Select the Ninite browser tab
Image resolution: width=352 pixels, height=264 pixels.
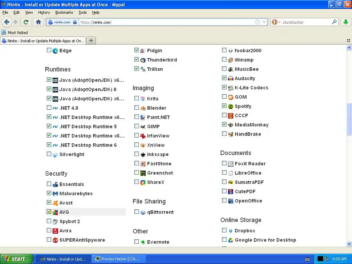43,41
